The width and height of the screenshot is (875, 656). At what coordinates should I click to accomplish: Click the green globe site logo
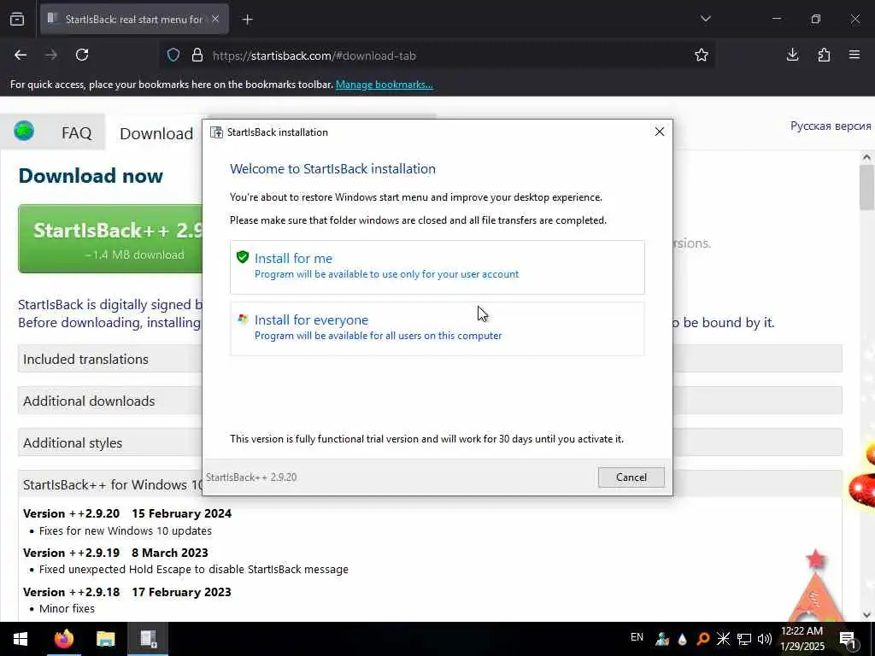coord(24,132)
